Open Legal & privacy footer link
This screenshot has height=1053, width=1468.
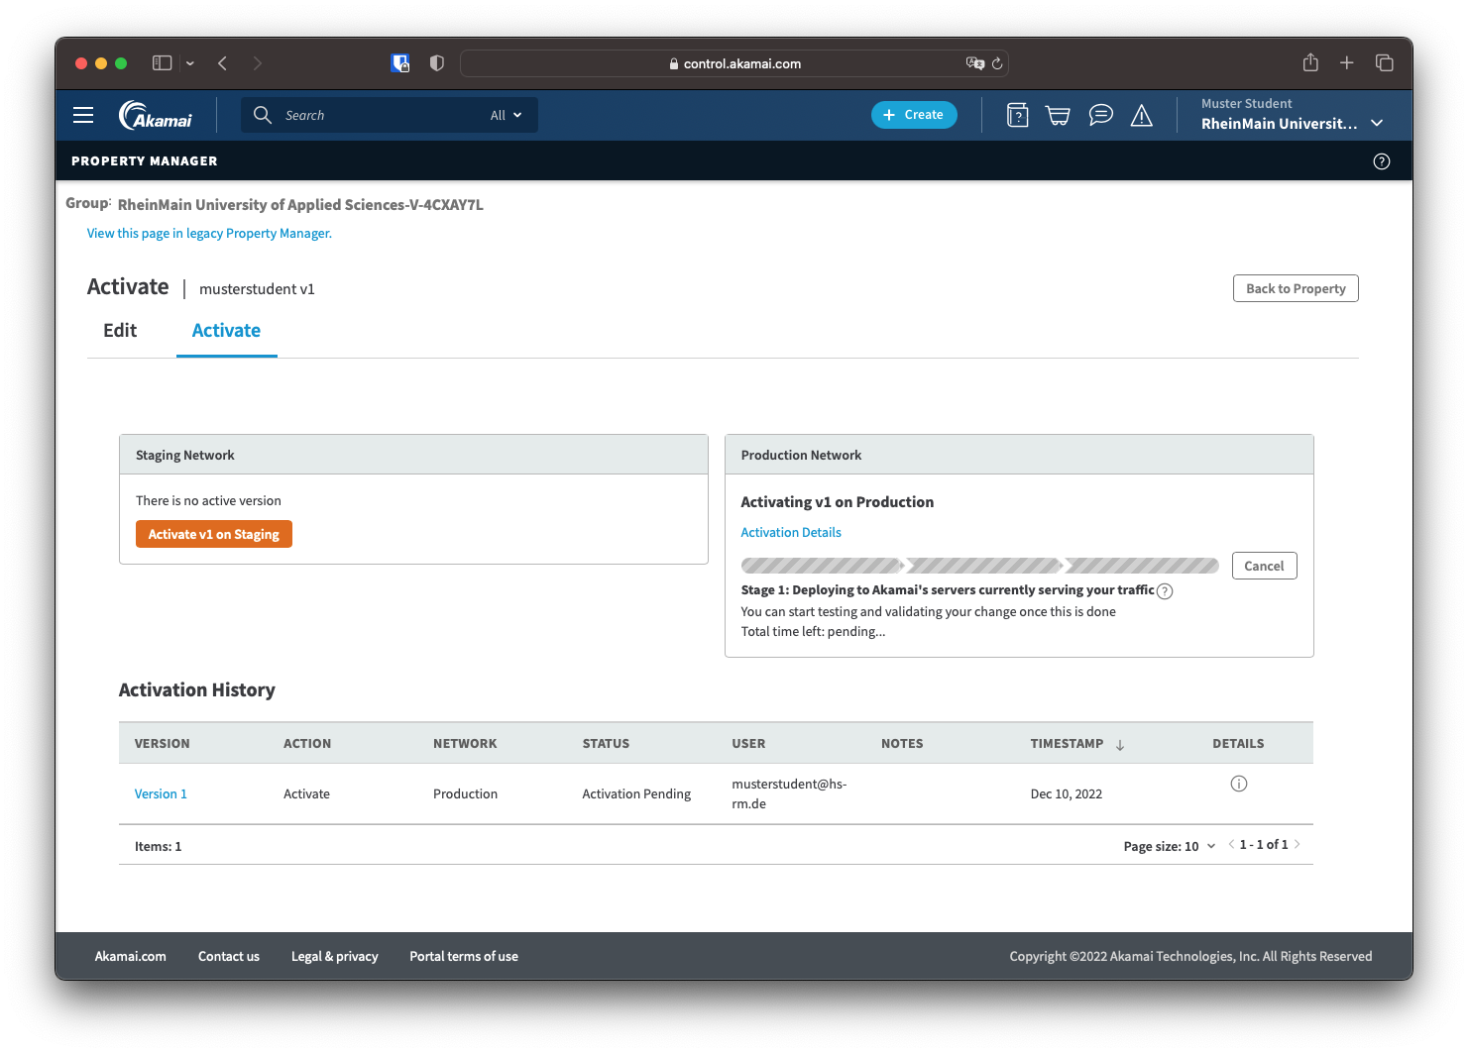click(x=335, y=957)
